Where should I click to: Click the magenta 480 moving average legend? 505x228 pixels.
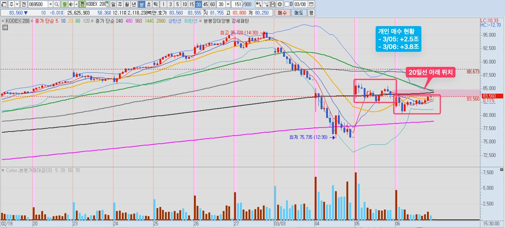129,21
